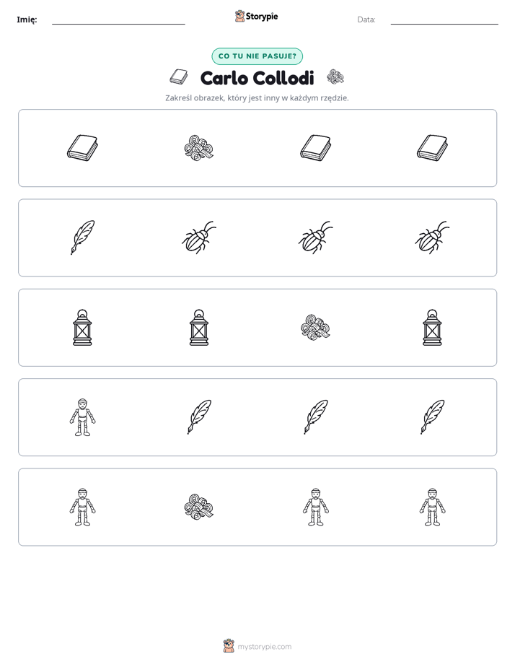Click the Data date line field
The height and width of the screenshot is (667, 515).
click(x=444, y=19)
